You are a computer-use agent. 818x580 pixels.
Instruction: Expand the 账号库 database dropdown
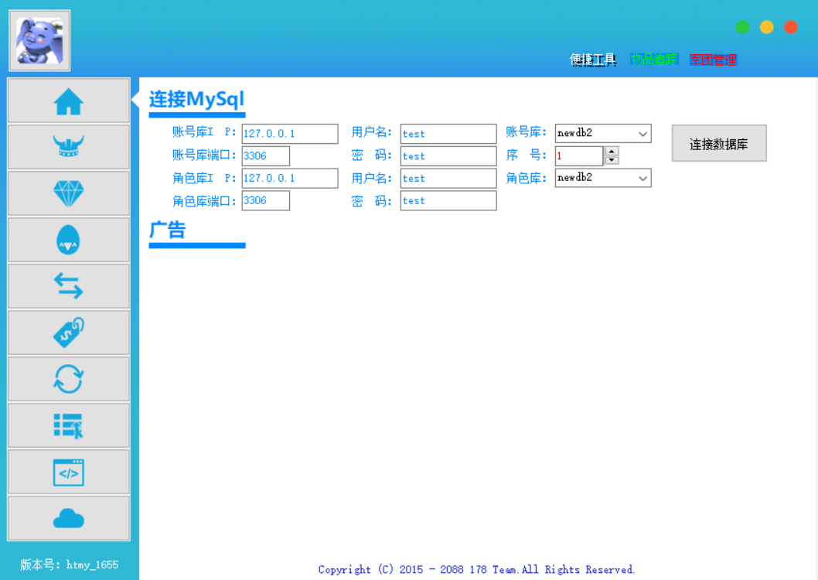tap(642, 134)
